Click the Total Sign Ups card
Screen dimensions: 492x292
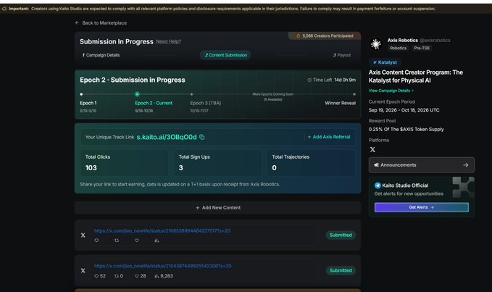(218, 163)
